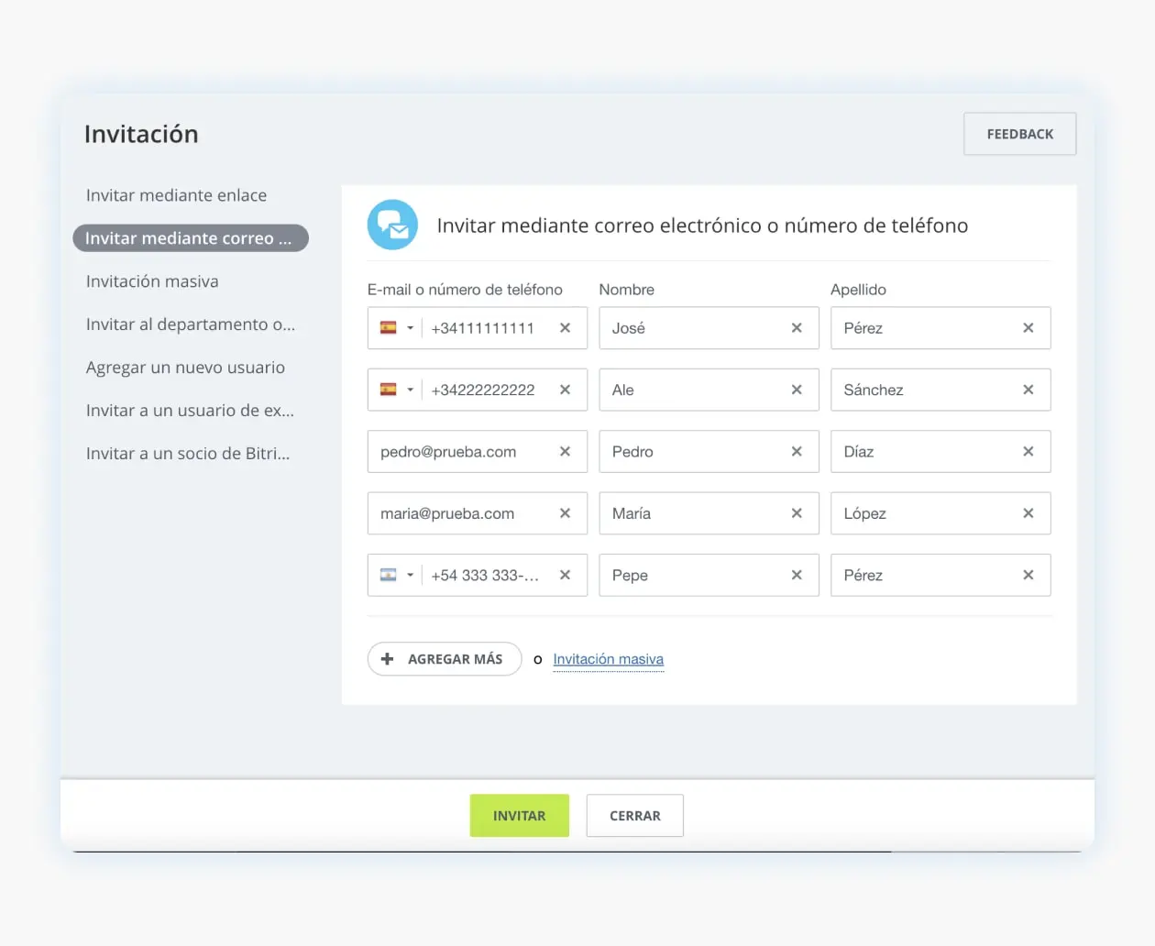Screen dimensions: 1155x946
Task: Click the chat and envelope invitation icon
Action: (x=392, y=225)
